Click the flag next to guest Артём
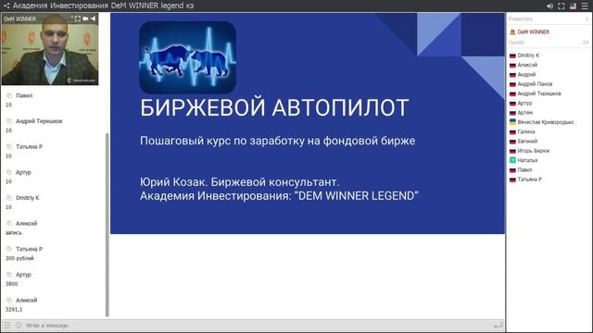 [x=512, y=113]
